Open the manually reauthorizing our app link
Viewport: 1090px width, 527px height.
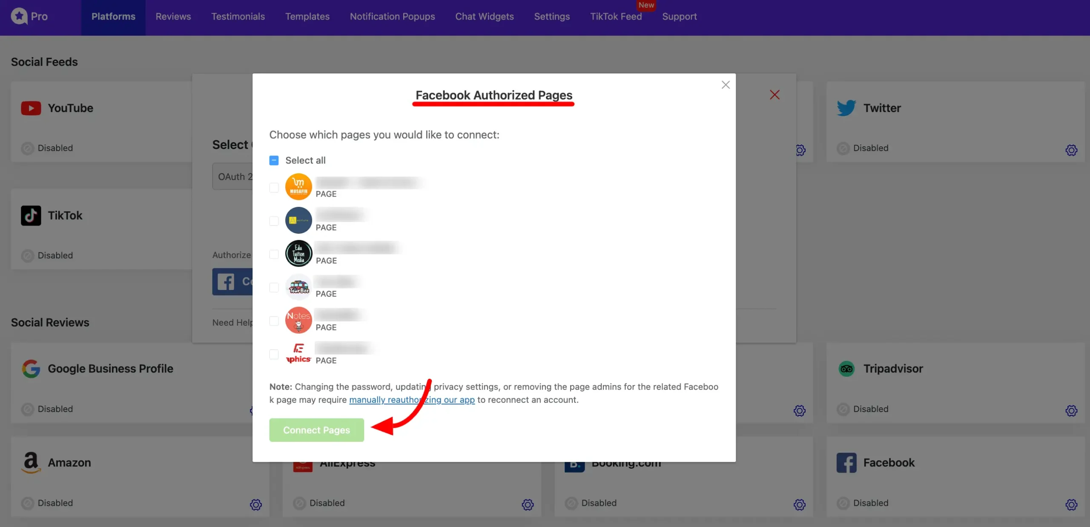tap(412, 400)
